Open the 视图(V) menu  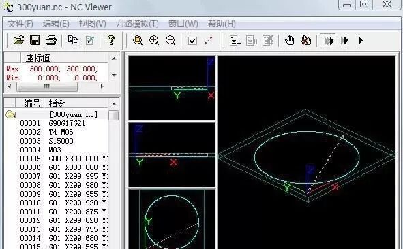point(92,24)
